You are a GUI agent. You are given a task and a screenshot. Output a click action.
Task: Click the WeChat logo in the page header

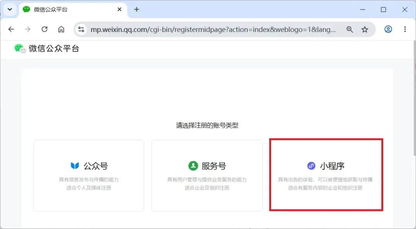pyautogui.click(x=20, y=48)
